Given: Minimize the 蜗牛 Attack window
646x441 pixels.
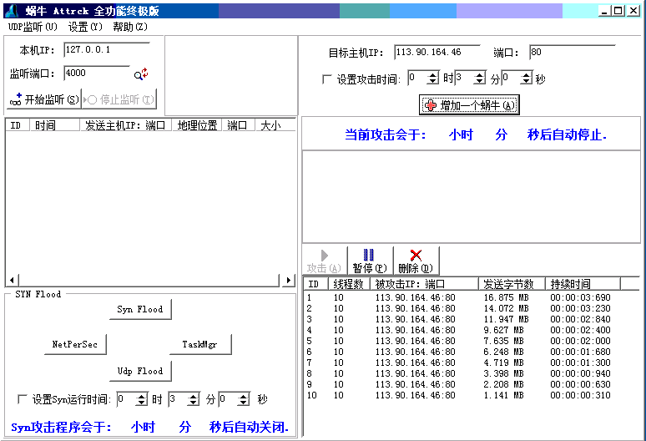Looking at the screenshot, I should (x=605, y=11).
